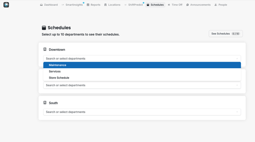Collapse the Downtown departments dropdown arrow
Screen dimensions: 255x142
tap(237, 59)
